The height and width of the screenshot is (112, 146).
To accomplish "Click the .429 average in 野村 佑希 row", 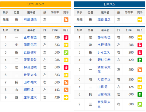I will (x=130, y=60).
